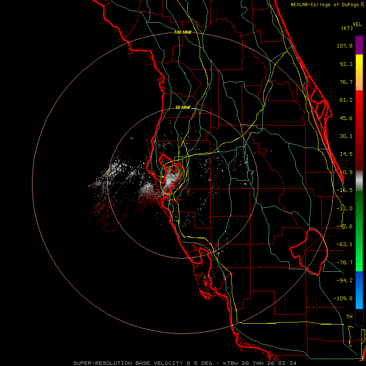Select the 76.7 legend value
This screenshot has height=366, width=366.
[x=346, y=82]
